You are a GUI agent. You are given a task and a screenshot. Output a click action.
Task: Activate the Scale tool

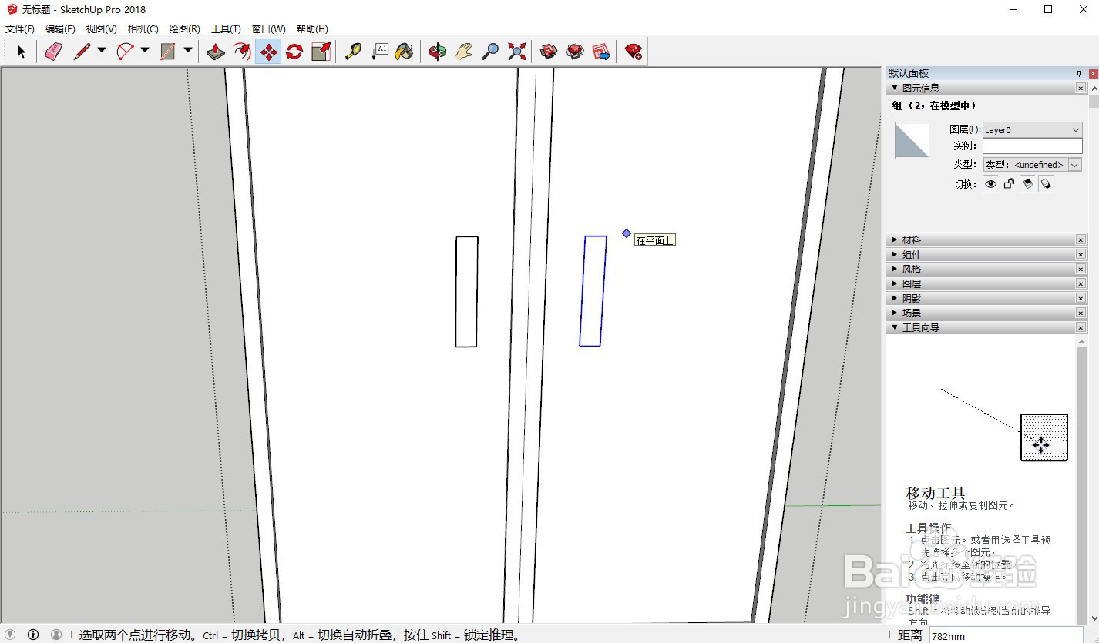coord(321,52)
